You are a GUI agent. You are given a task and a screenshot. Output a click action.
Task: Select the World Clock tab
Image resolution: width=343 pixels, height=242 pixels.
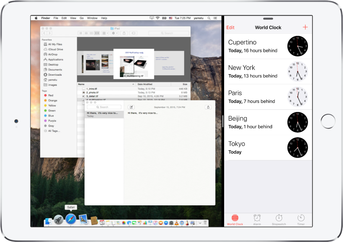pyautogui.click(x=235, y=220)
